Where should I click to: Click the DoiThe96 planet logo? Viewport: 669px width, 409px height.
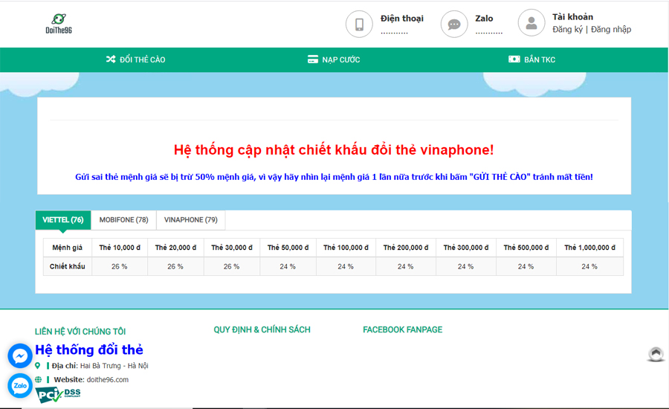pyautogui.click(x=59, y=24)
